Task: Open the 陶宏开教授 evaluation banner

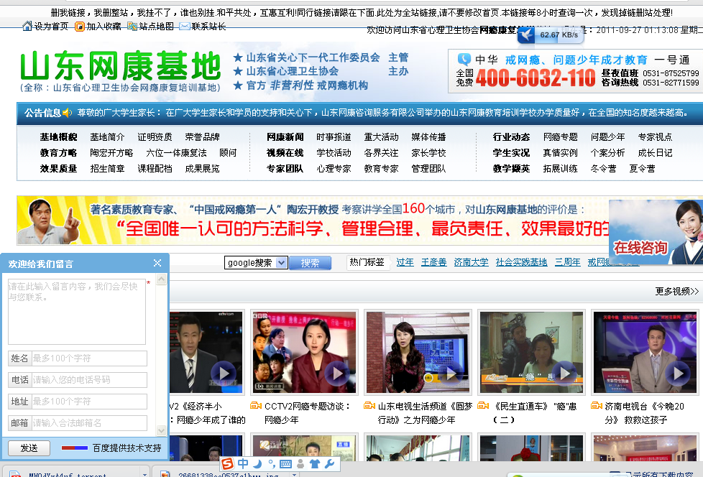Action: [x=313, y=221]
